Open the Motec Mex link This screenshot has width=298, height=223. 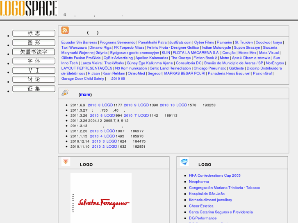[x=248, y=52]
